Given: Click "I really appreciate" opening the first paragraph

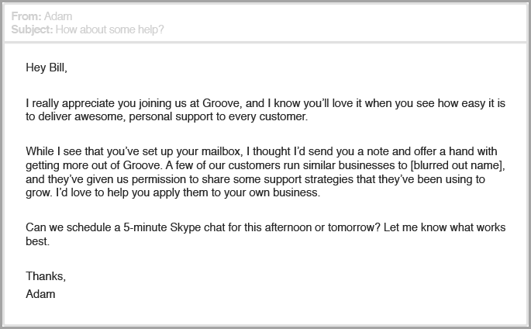Looking at the screenshot, I should [x=71, y=103].
